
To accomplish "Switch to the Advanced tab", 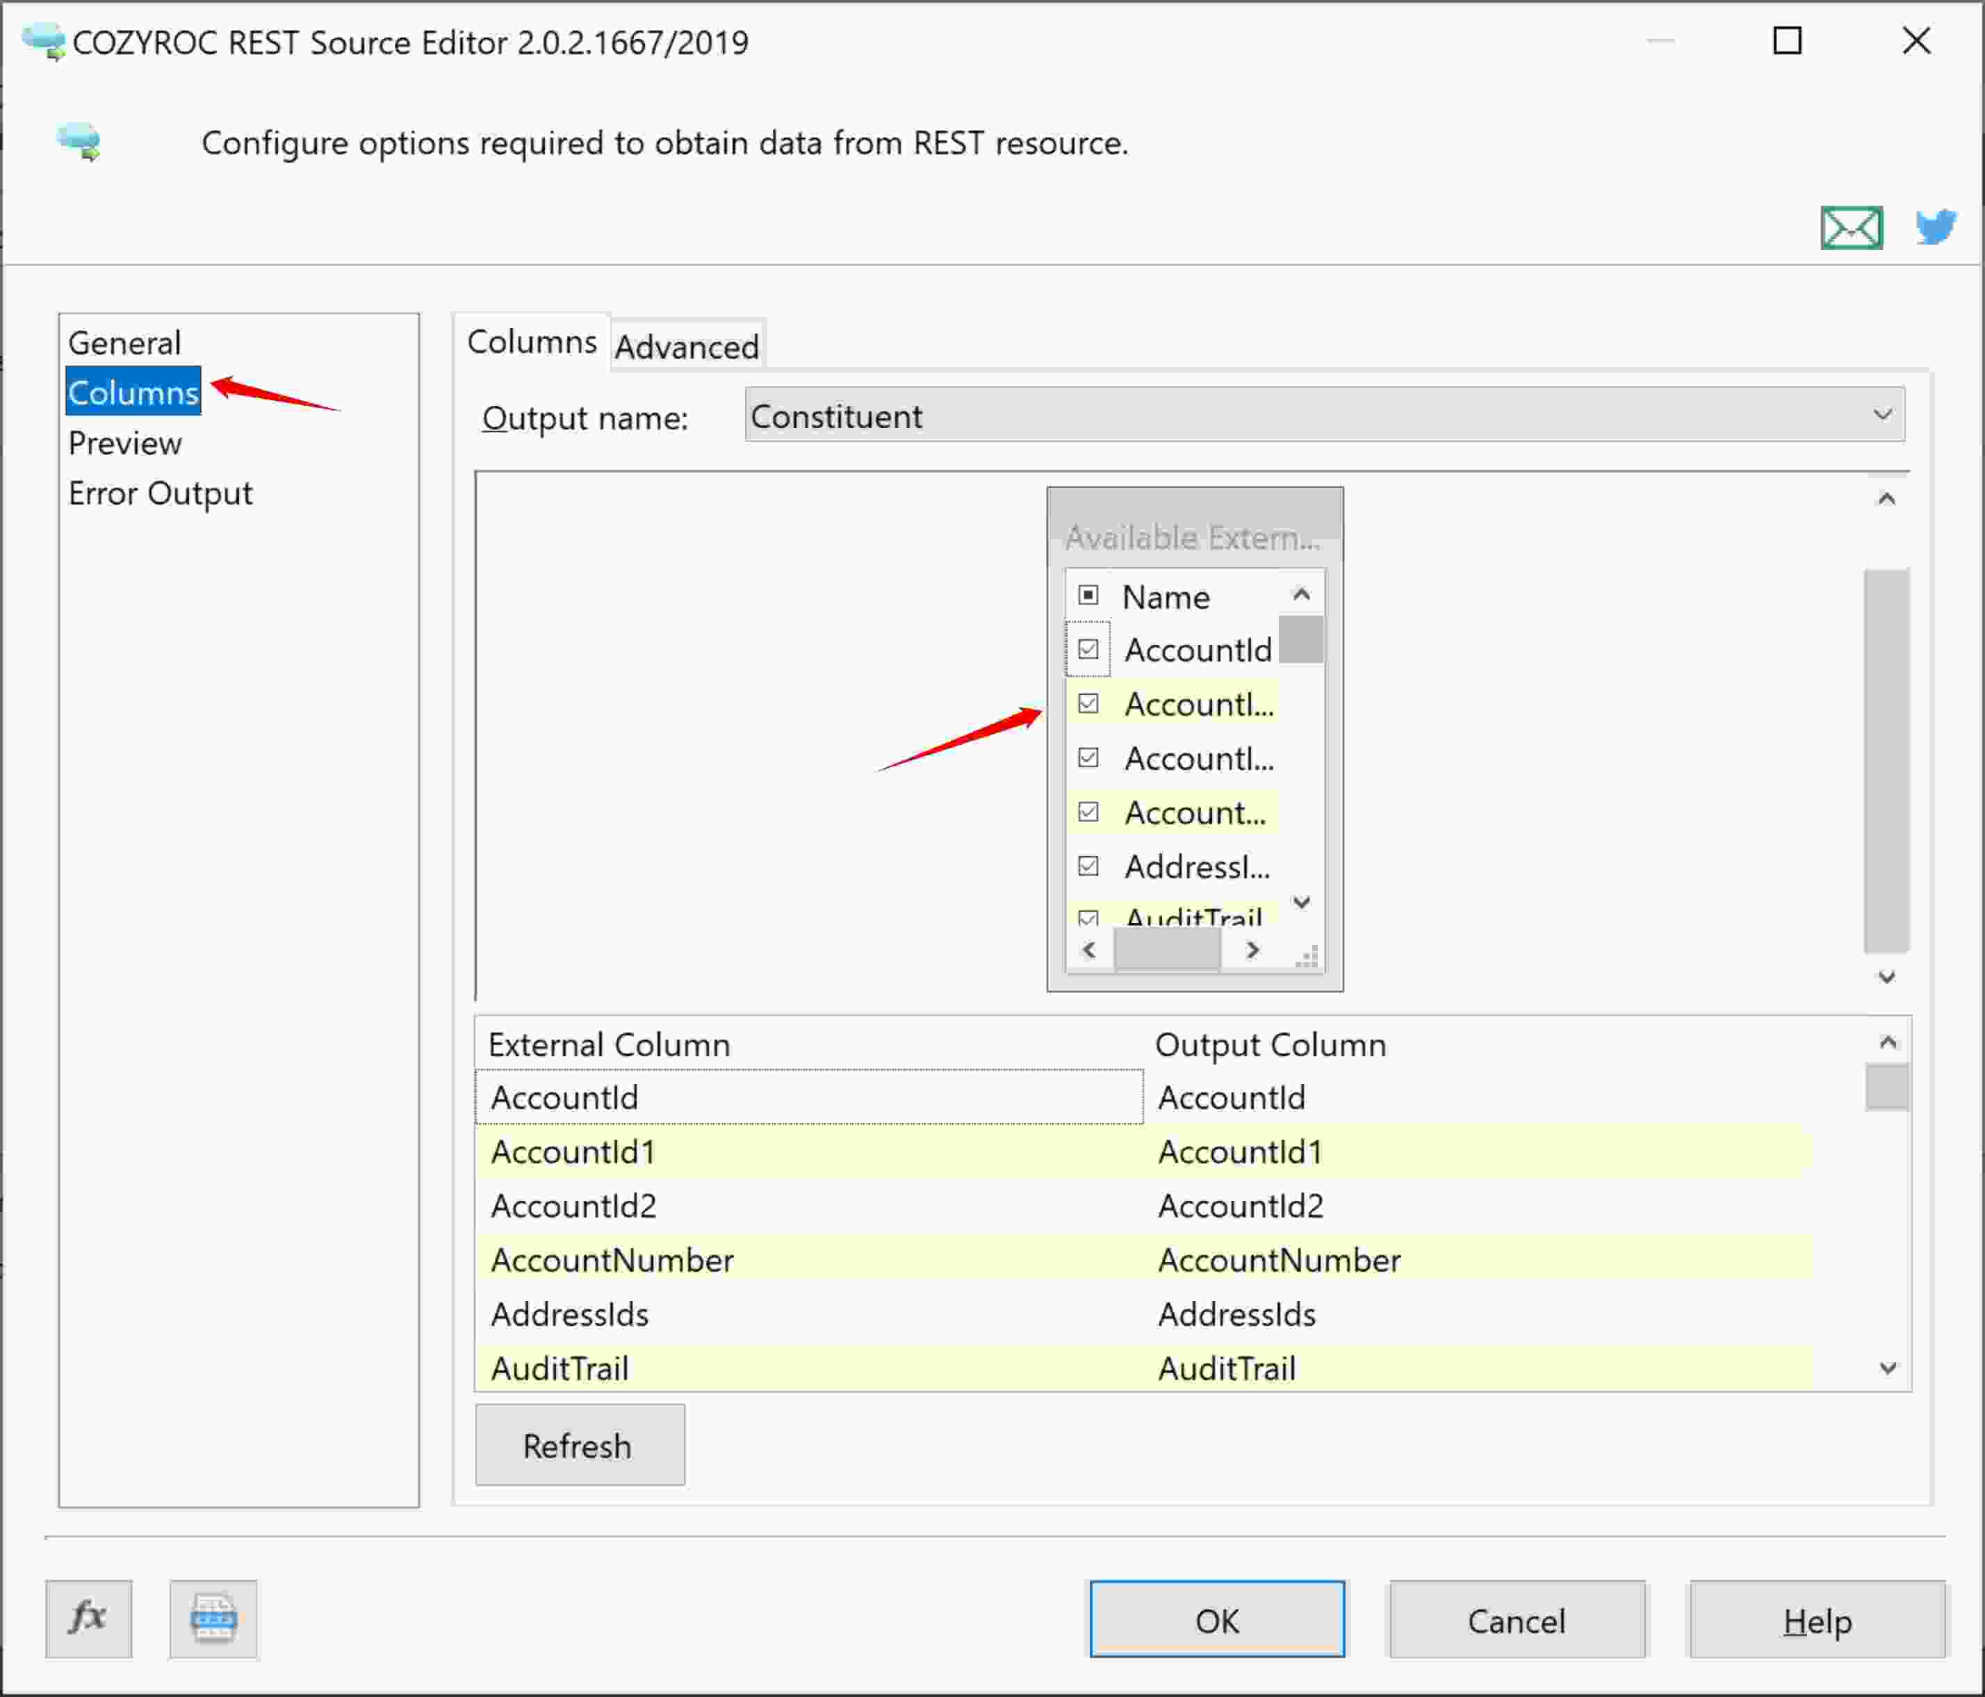I will pyautogui.click(x=687, y=347).
